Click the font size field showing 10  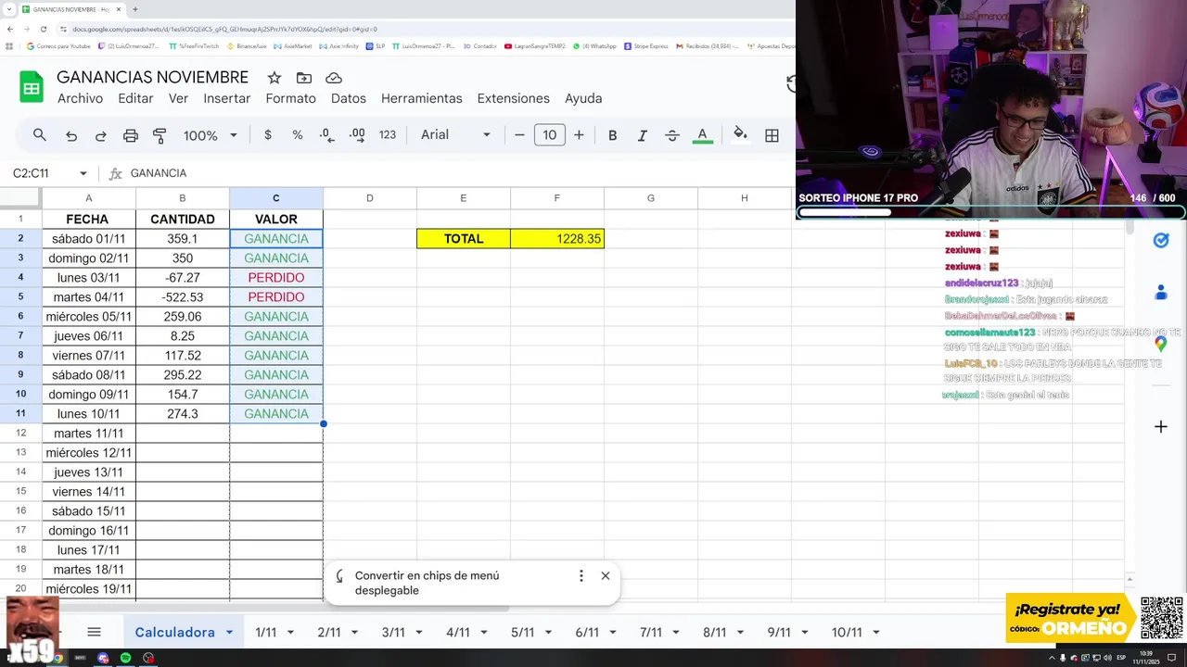(x=549, y=135)
